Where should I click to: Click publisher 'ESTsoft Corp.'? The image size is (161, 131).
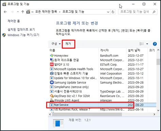click(x=109, y=64)
